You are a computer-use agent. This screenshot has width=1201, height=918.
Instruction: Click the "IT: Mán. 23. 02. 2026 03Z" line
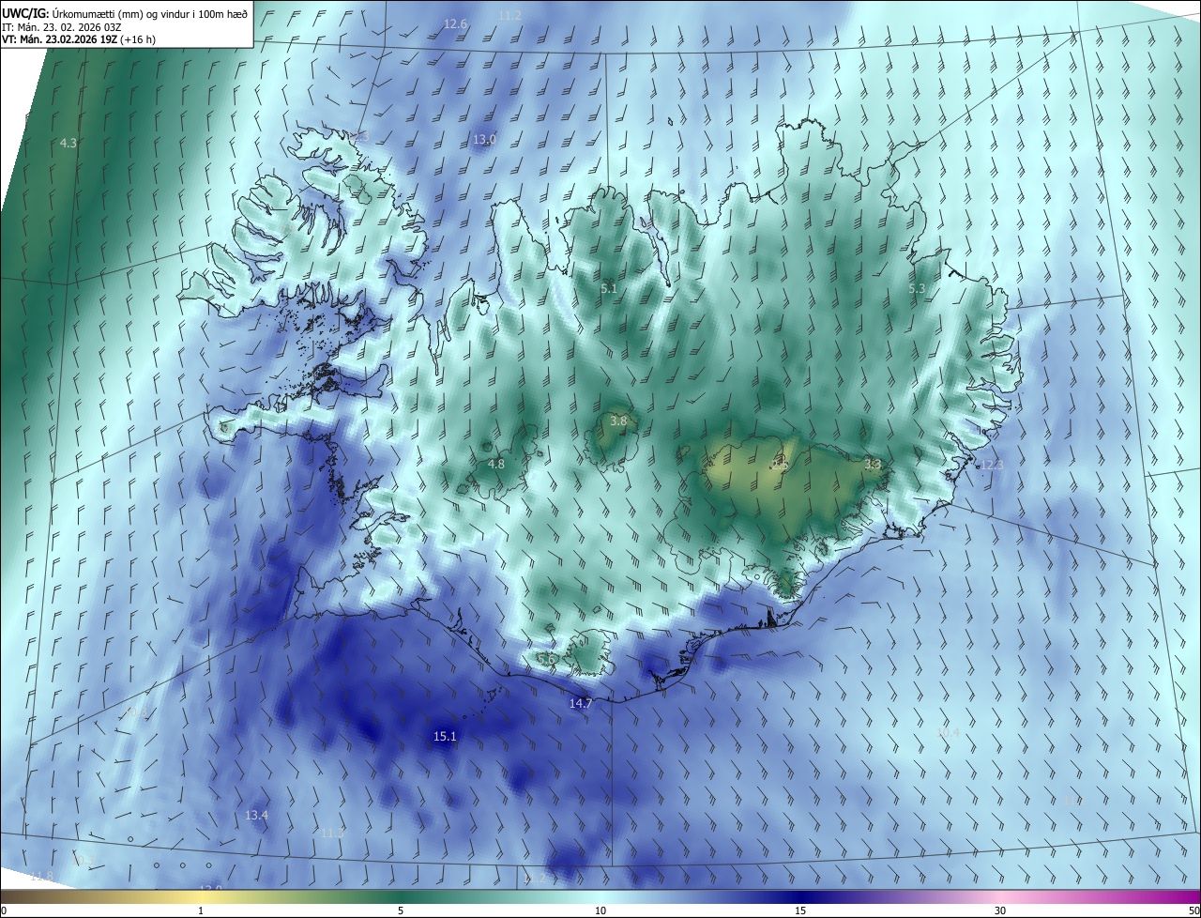pyautogui.click(x=61, y=27)
